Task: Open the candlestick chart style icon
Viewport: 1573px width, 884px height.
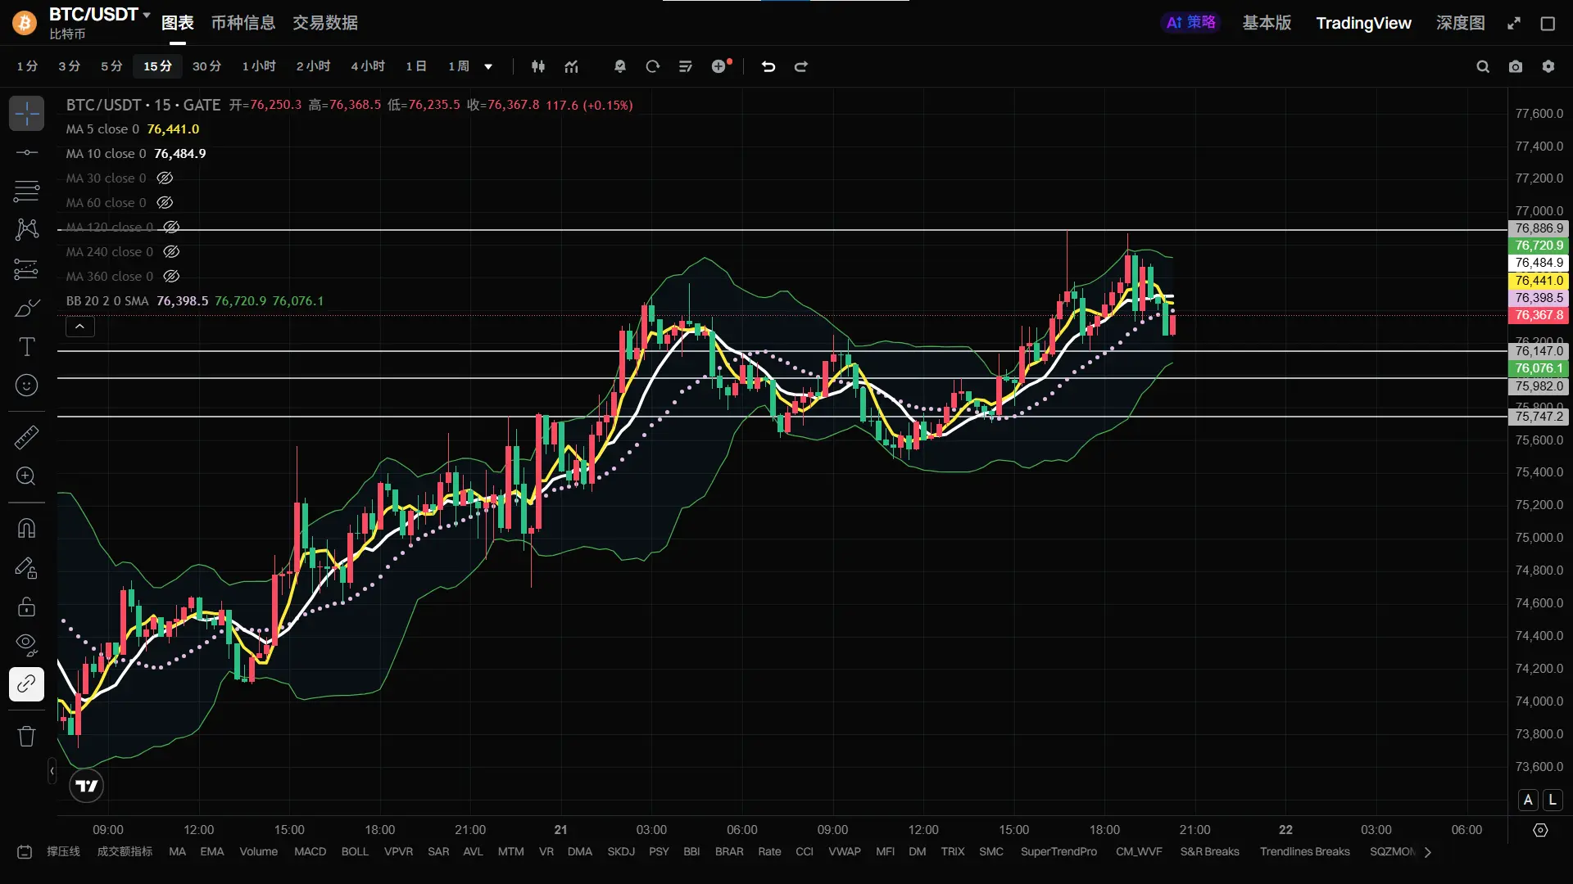Action: [537, 66]
